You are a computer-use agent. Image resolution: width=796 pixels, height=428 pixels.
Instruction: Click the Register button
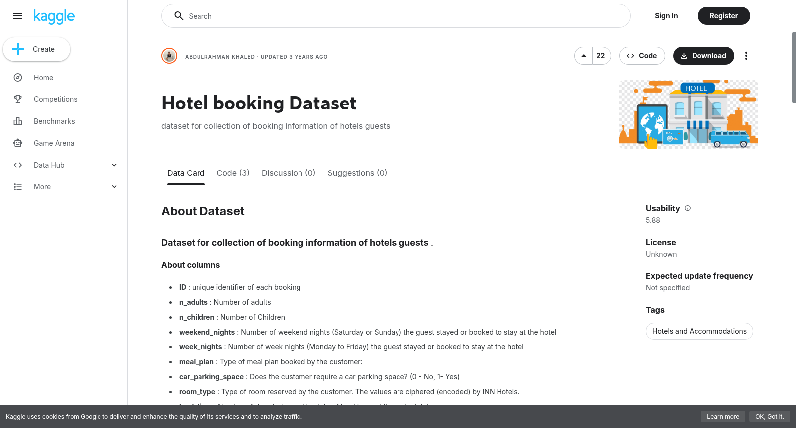[x=723, y=16]
